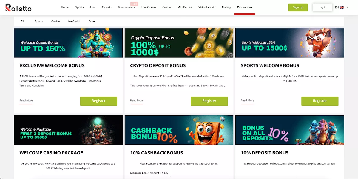Image resolution: width=358 pixels, height=179 pixels.
Task: Click the Log in button
Action: tap(322, 7)
